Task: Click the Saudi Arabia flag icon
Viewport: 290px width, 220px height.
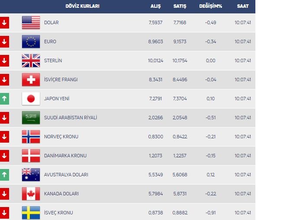Action: [31, 118]
